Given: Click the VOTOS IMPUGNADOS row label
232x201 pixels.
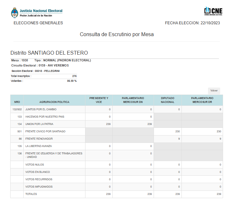Looking at the screenshot, I should [x=39, y=187].
